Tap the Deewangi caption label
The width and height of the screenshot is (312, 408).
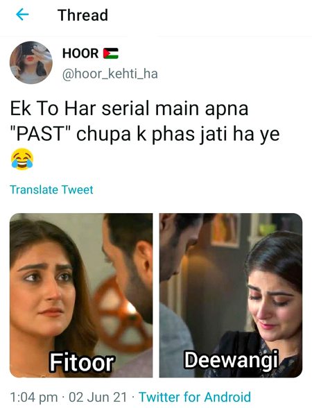(x=231, y=359)
